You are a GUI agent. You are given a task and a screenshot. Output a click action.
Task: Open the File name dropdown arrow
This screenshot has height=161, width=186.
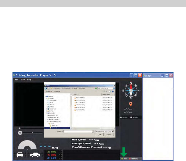point(93,132)
